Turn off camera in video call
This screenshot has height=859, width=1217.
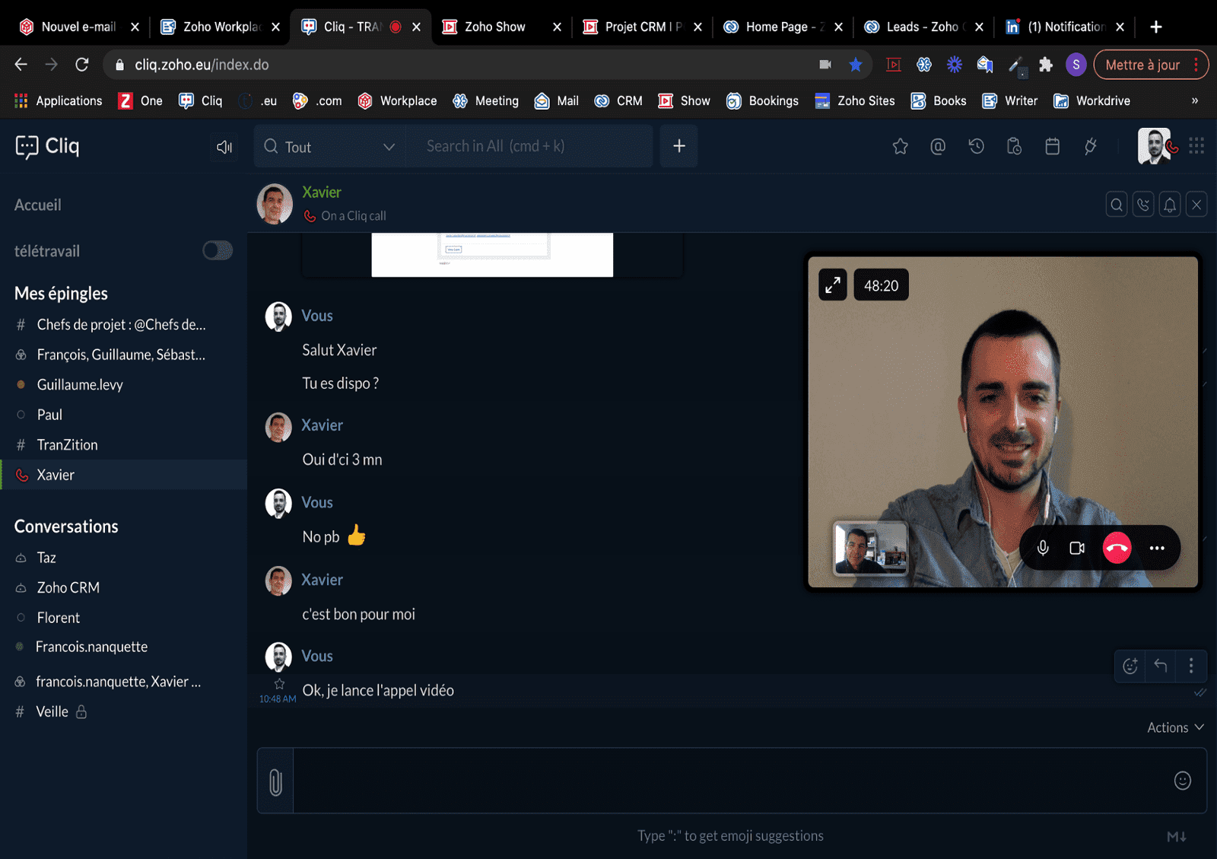(1077, 548)
